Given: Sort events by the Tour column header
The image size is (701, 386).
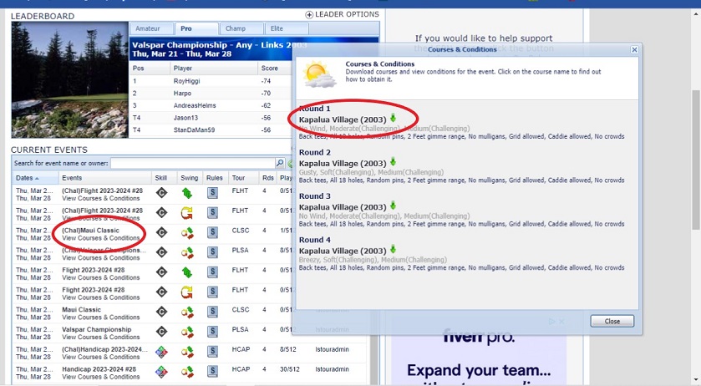Looking at the screenshot, I should tap(244, 178).
